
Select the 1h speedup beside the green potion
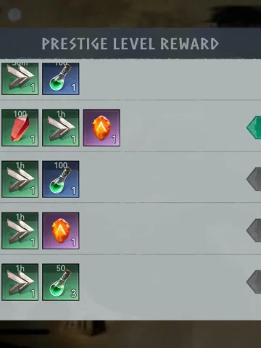click(20, 282)
